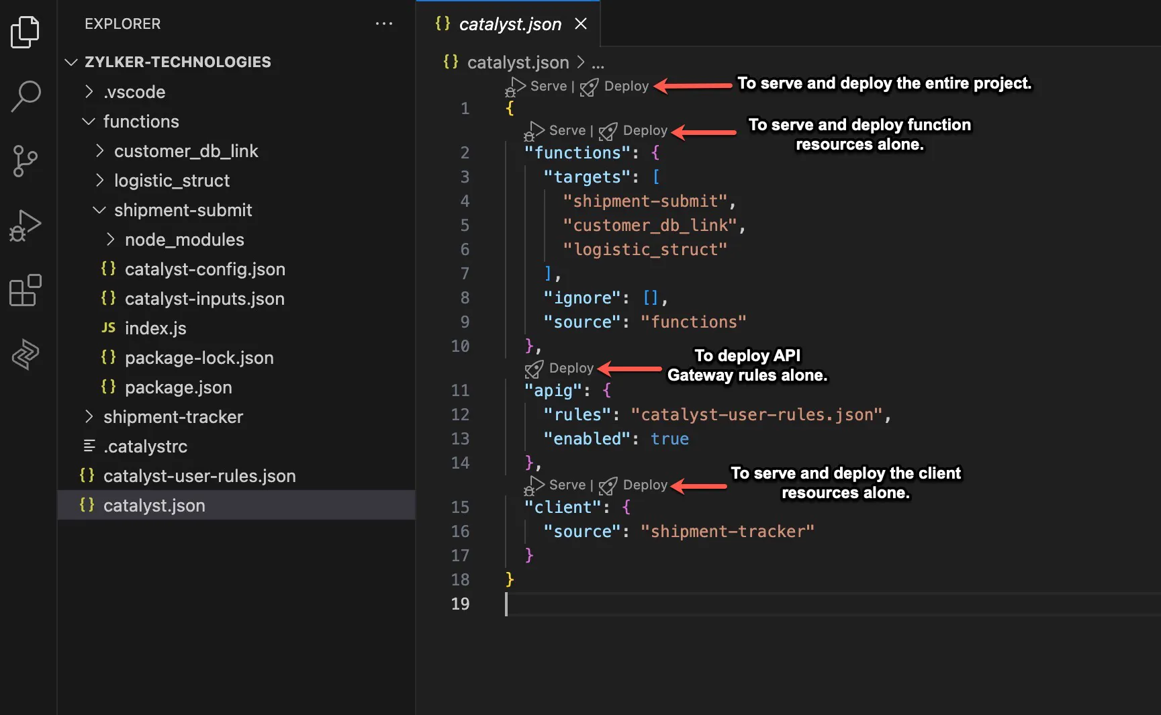Click the "targets" key on line 3
Viewport: 1161px width, 715px height.
coord(587,177)
